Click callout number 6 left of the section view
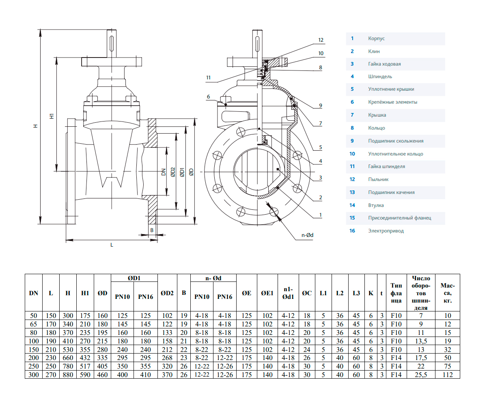 208,97
